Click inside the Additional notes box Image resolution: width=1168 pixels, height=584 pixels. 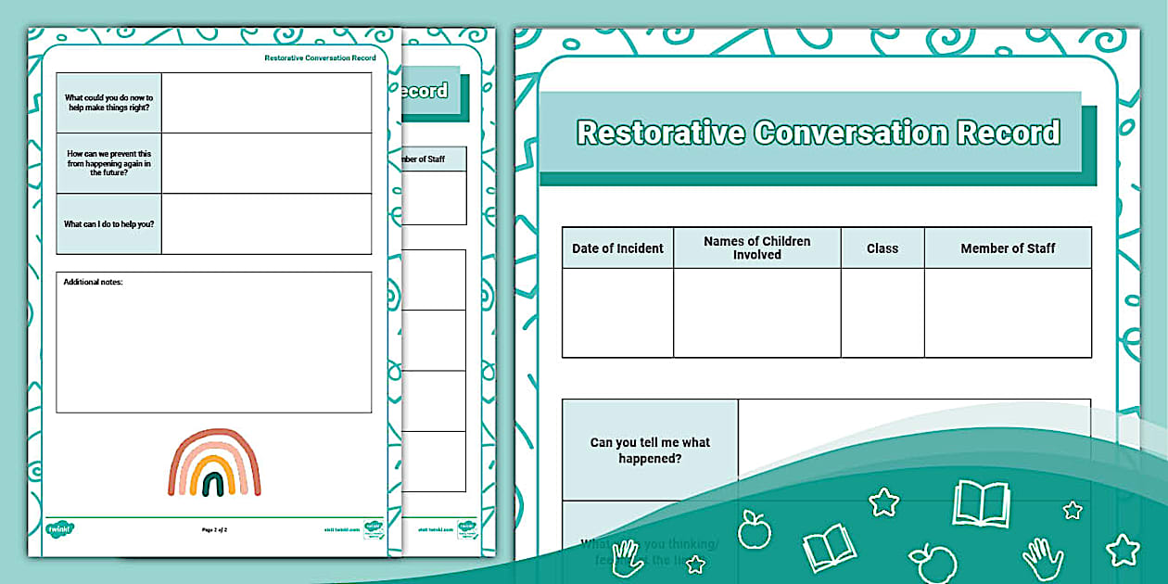(x=214, y=348)
